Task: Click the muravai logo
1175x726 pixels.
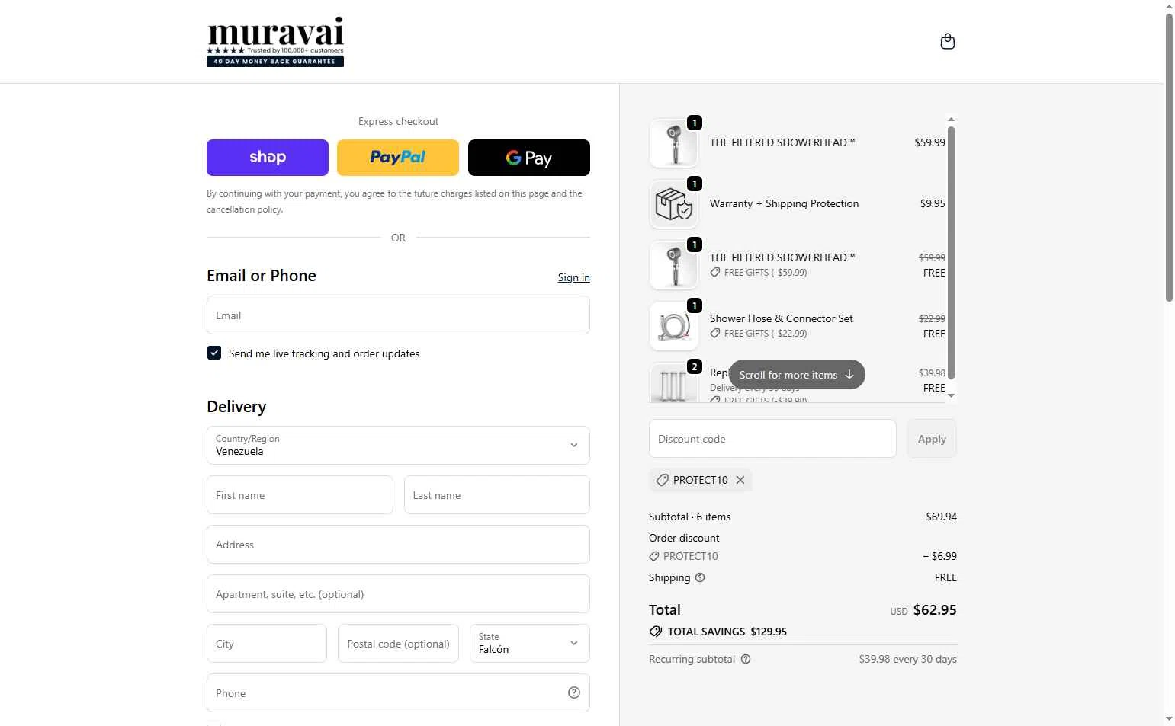Action: [275, 42]
